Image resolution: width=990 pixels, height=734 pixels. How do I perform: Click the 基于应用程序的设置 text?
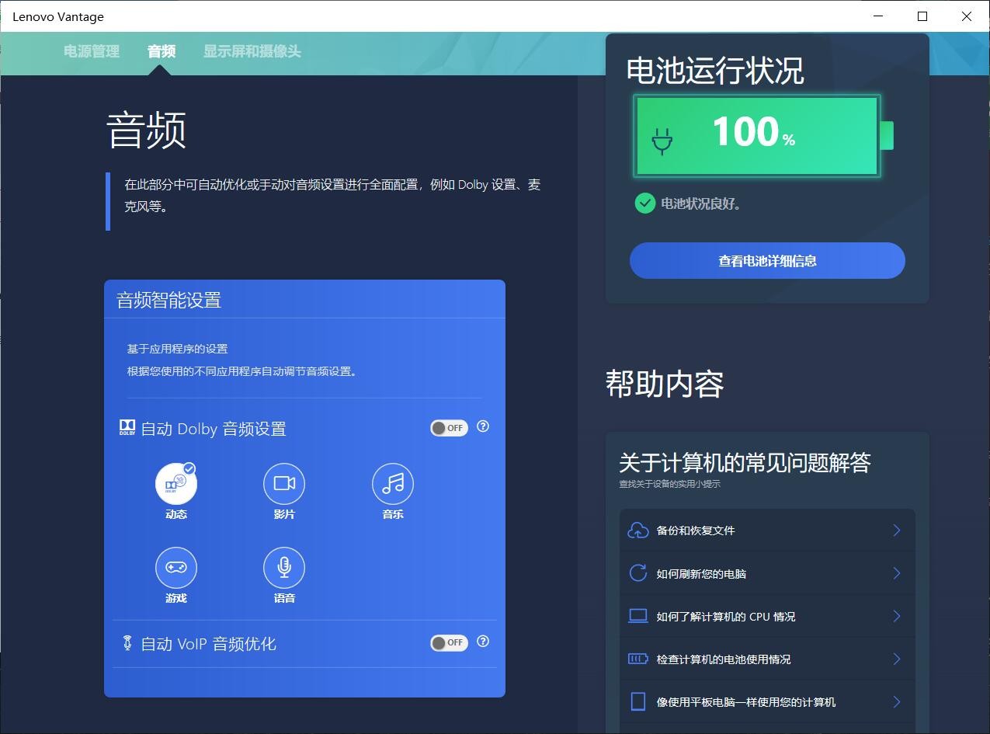[178, 349]
